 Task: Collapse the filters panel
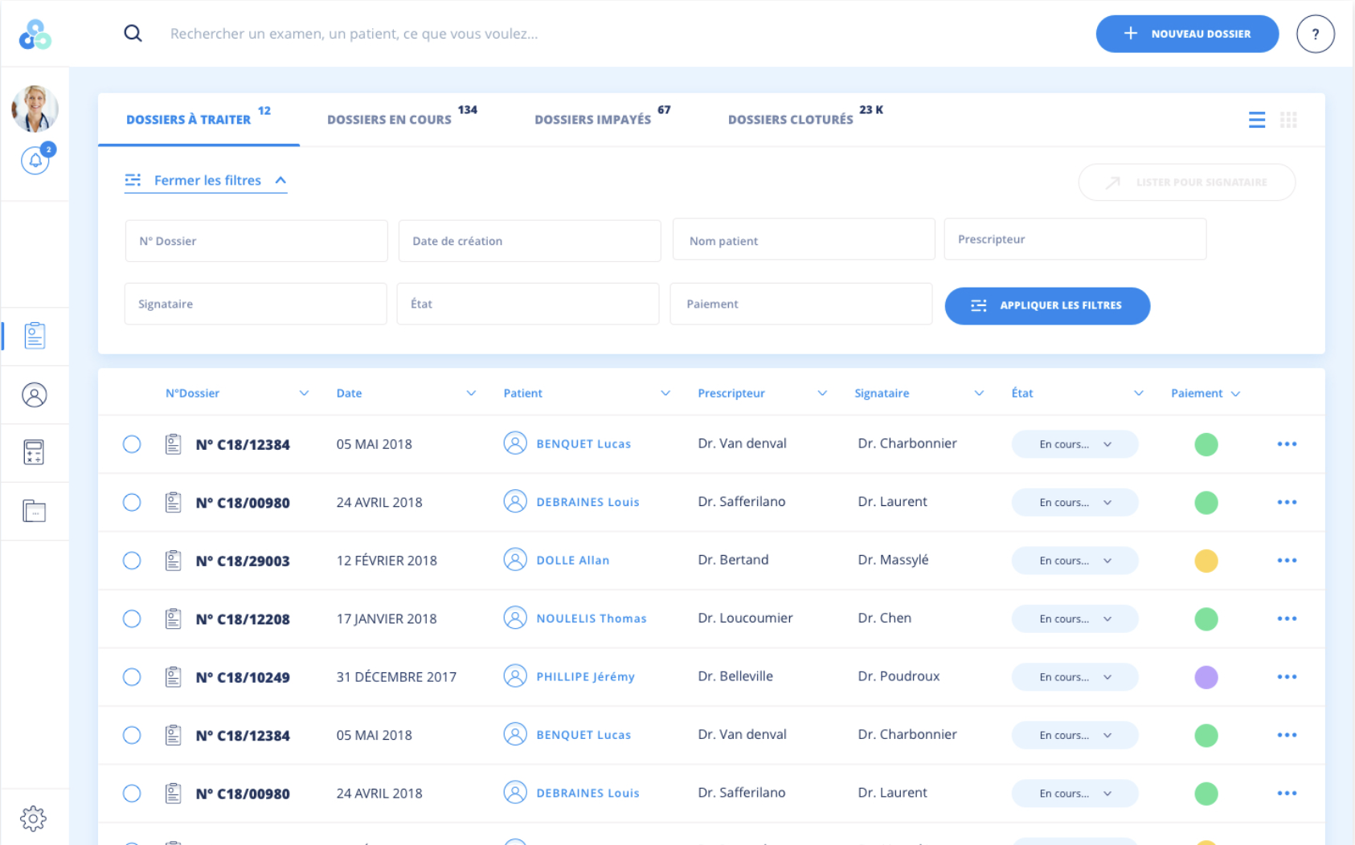206,180
